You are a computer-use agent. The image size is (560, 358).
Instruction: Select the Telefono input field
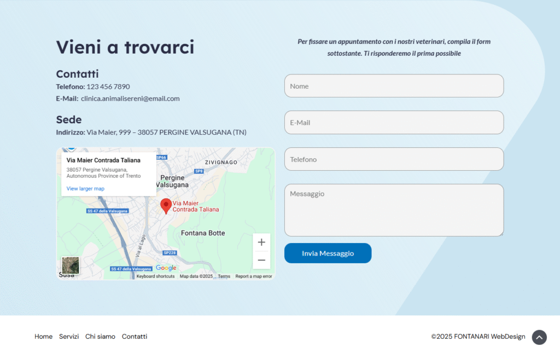pyautogui.click(x=394, y=159)
